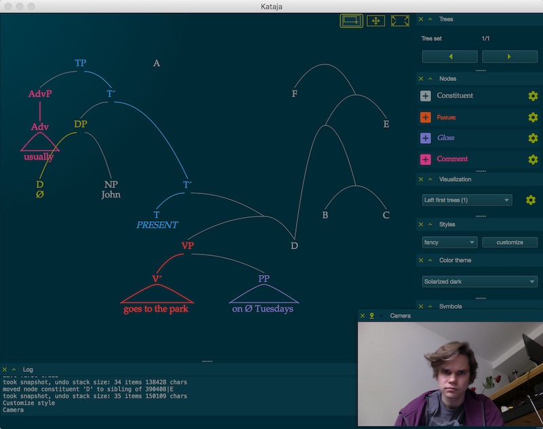Add a new Gloss node

(x=426, y=138)
